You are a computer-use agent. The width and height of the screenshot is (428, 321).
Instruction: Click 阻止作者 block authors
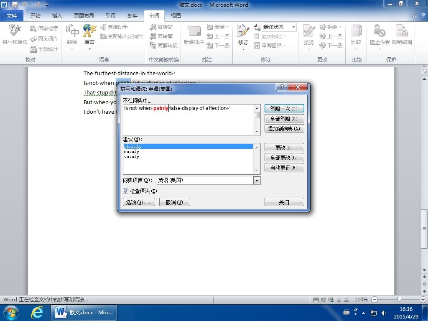(x=380, y=35)
